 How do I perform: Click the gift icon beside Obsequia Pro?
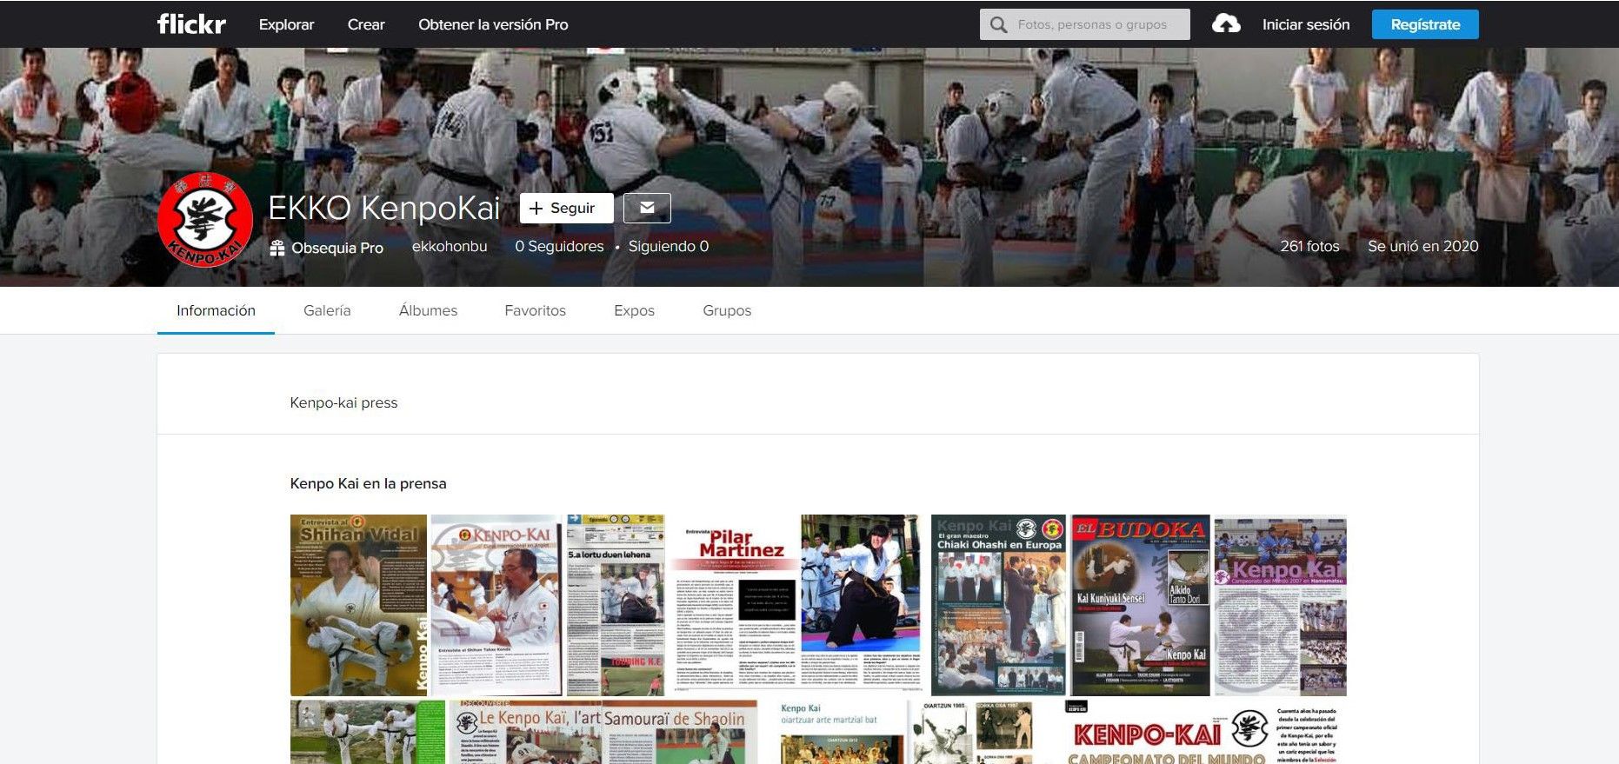coord(277,248)
